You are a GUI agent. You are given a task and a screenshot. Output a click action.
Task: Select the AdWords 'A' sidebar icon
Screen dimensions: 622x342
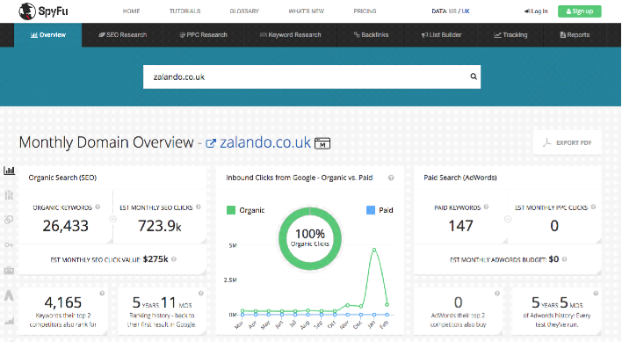point(9,295)
